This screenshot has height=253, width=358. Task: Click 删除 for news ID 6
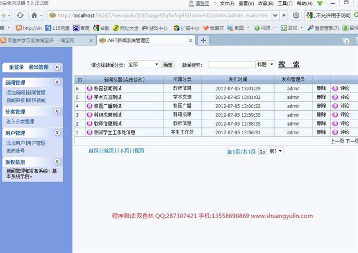pos(321,88)
